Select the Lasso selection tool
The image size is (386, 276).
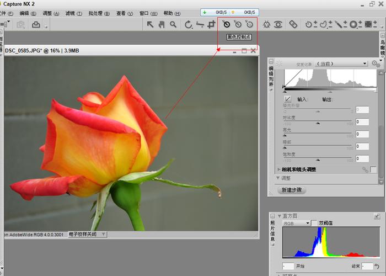click(x=323, y=24)
